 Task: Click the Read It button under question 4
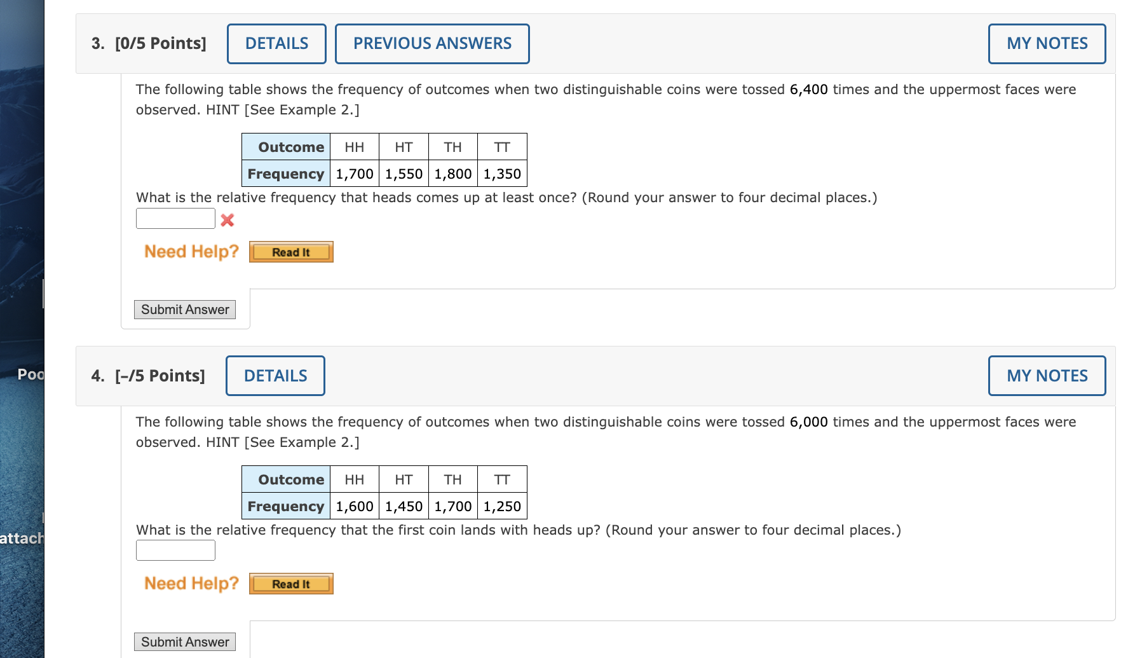click(290, 583)
